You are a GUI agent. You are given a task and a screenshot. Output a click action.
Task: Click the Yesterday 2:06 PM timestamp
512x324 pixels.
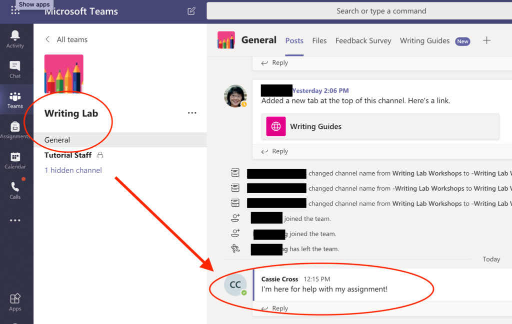point(320,91)
